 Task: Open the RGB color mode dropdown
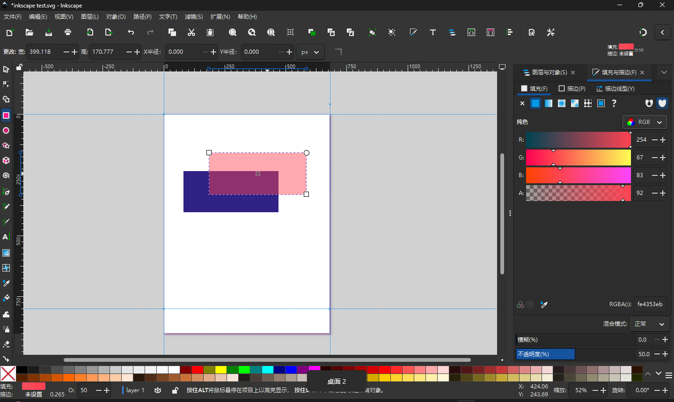645,122
